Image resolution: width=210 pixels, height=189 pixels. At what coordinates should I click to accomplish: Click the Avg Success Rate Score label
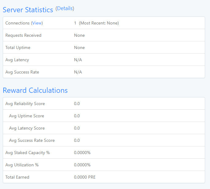(32, 140)
